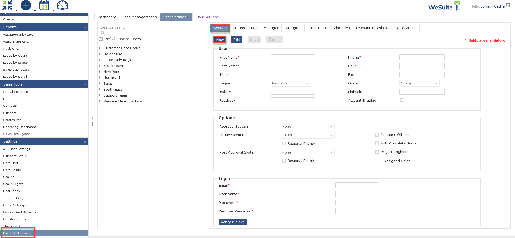Check Manages Others option

coord(377,135)
